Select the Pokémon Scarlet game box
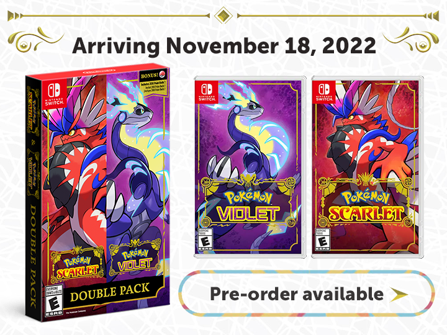 click(x=367, y=167)
